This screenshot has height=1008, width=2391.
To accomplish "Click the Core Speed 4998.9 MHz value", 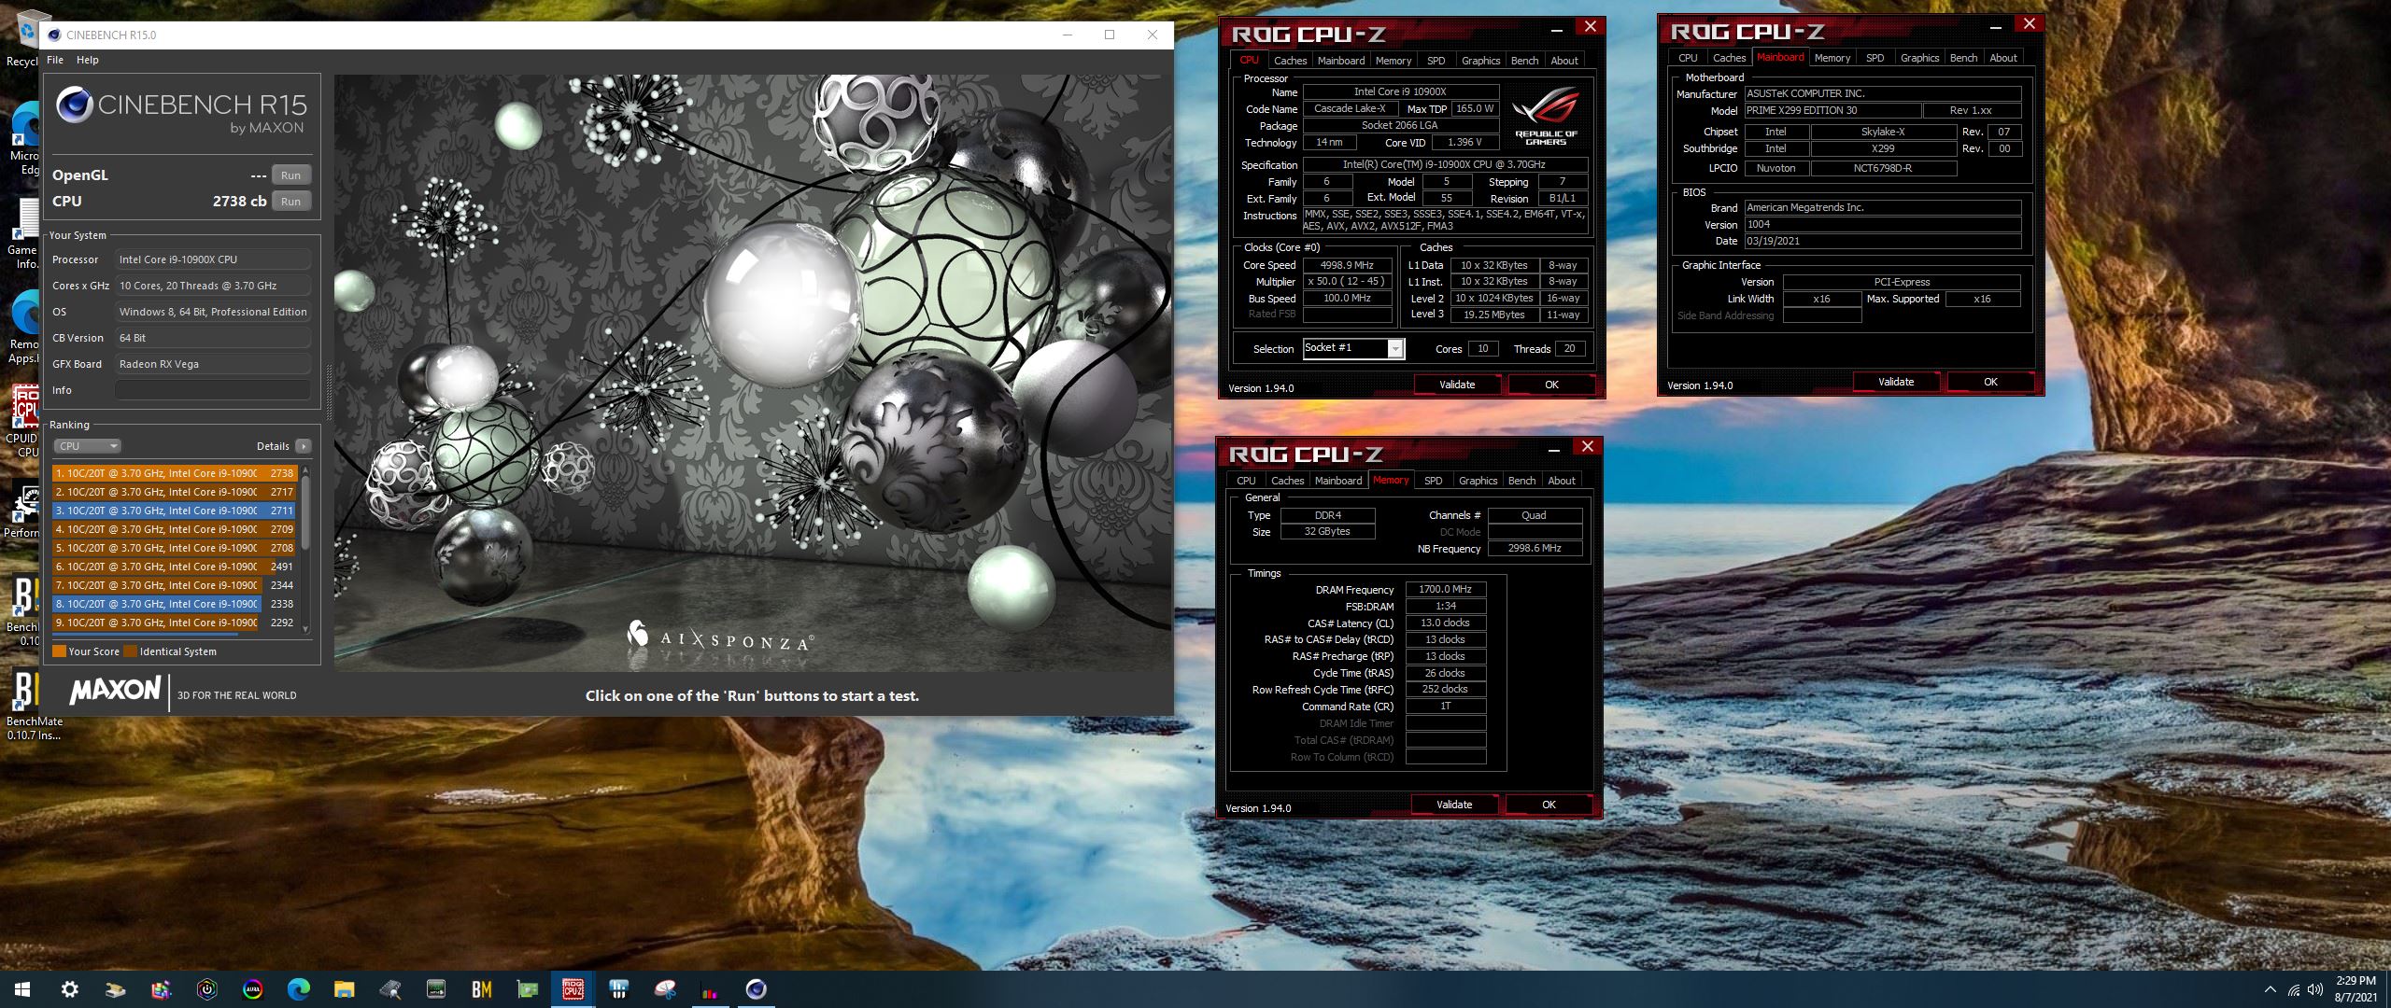I will click(1347, 265).
